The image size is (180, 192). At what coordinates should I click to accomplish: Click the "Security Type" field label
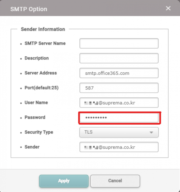tap(39, 132)
